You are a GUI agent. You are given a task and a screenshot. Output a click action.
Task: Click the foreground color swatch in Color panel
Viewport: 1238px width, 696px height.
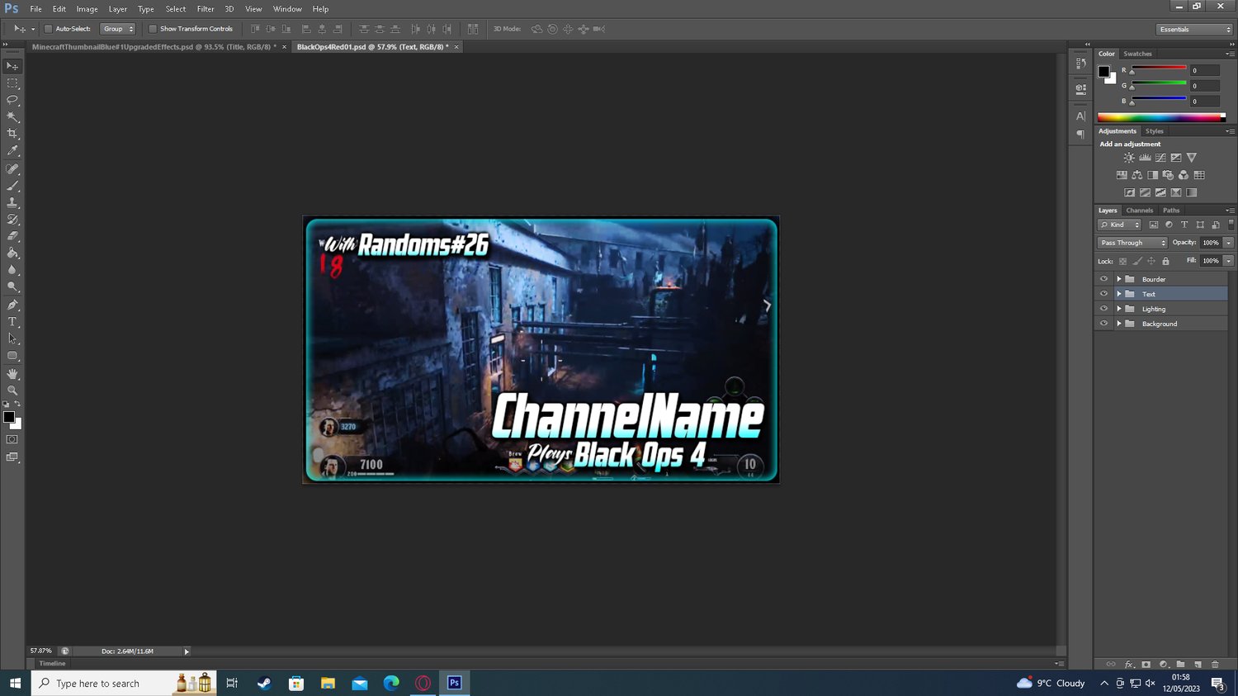click(x=1103, y=71)
